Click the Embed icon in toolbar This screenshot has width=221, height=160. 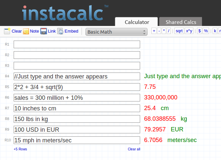pos(60,31)
